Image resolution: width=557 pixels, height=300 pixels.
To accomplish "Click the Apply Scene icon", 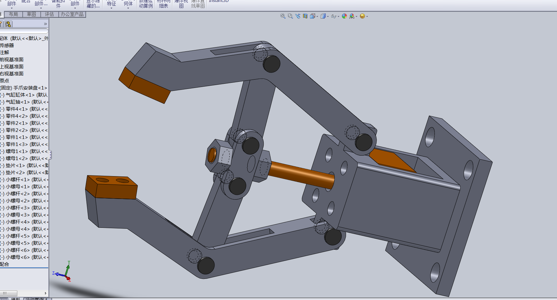I will click(x=352, y=16).
